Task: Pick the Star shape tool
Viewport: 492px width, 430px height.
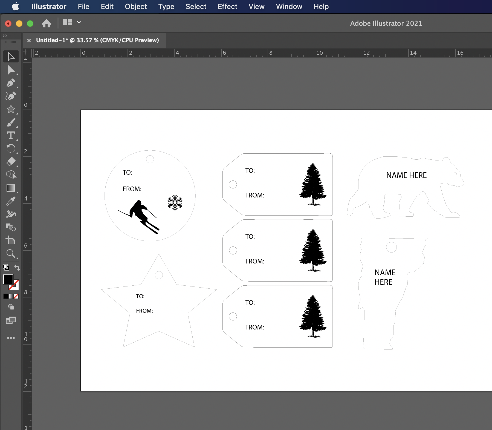Action: pos(11,109)
